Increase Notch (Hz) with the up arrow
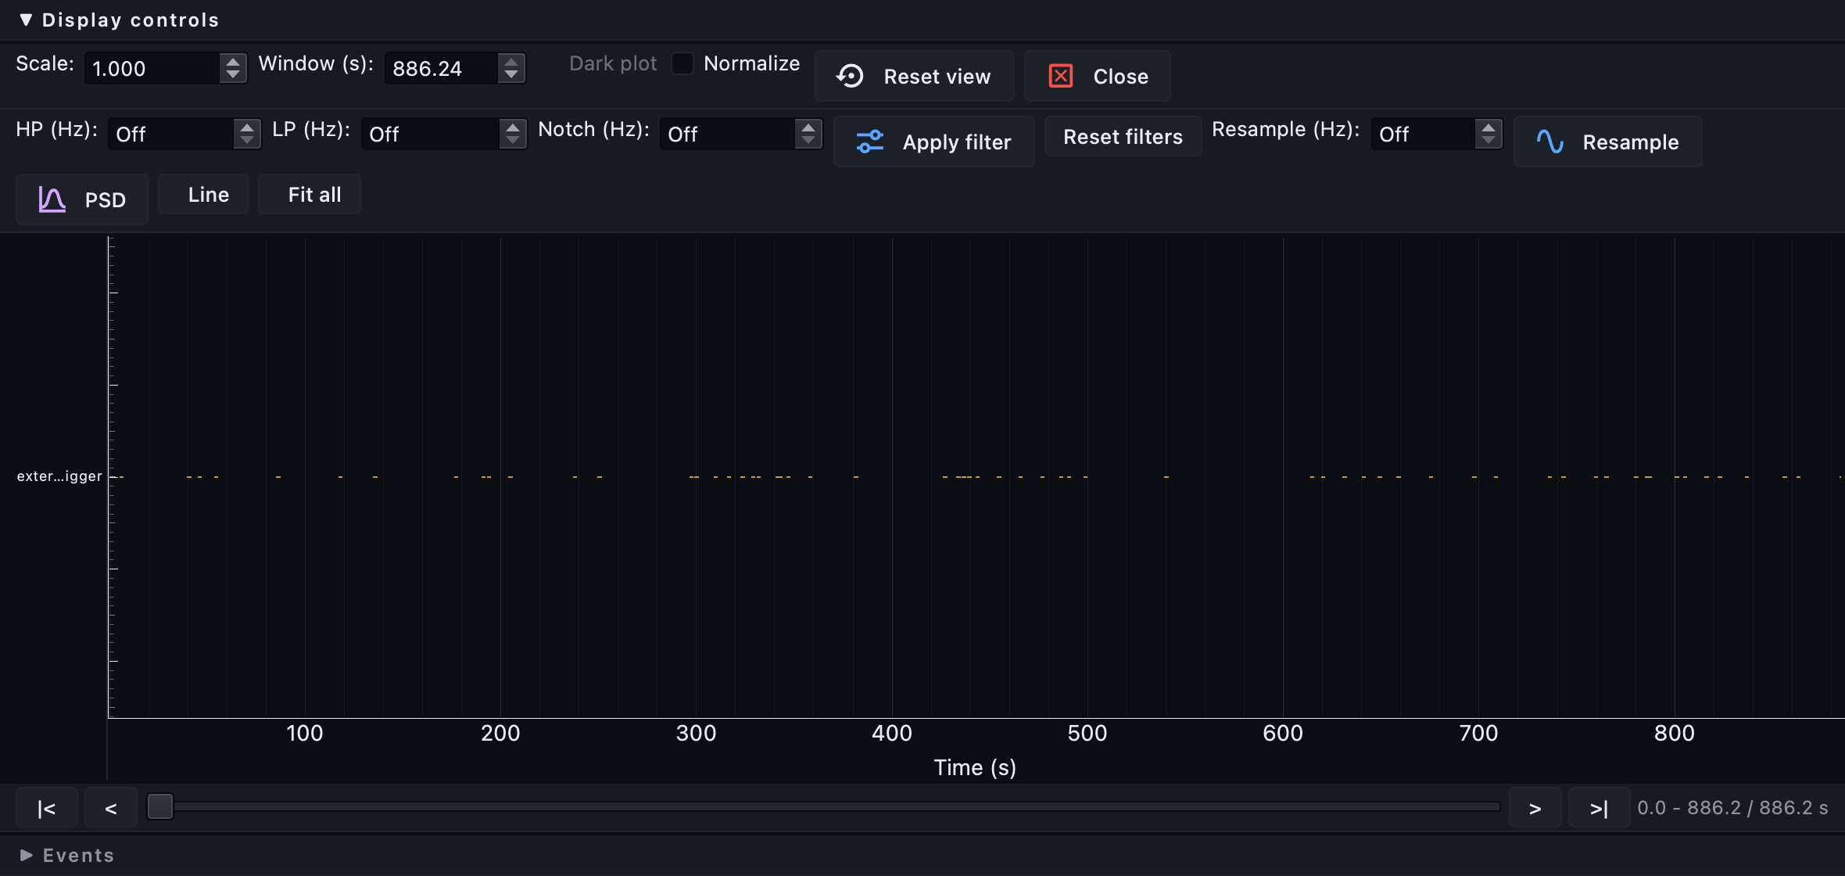Screen dimensions: 1845x876 click(808, 127)
